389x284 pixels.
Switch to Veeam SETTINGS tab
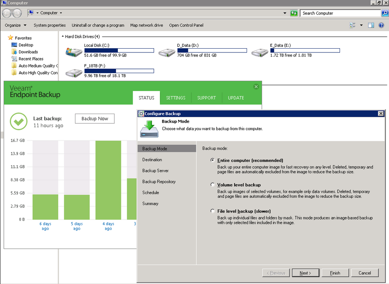coord(176,98)
